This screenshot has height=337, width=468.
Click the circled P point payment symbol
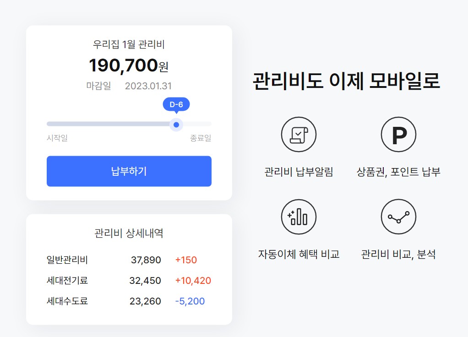398,134
